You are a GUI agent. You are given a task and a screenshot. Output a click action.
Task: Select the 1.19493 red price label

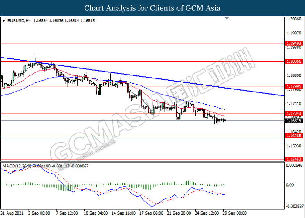point(294,43)
